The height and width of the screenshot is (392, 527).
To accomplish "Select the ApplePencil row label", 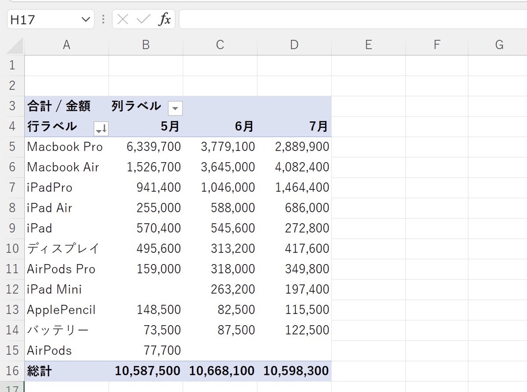I will (66, 310).
